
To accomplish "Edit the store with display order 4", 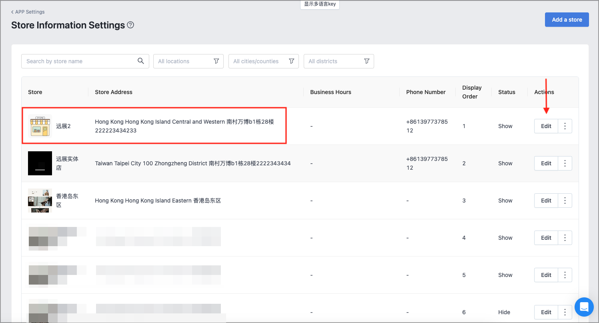I will tap(546, 238).
